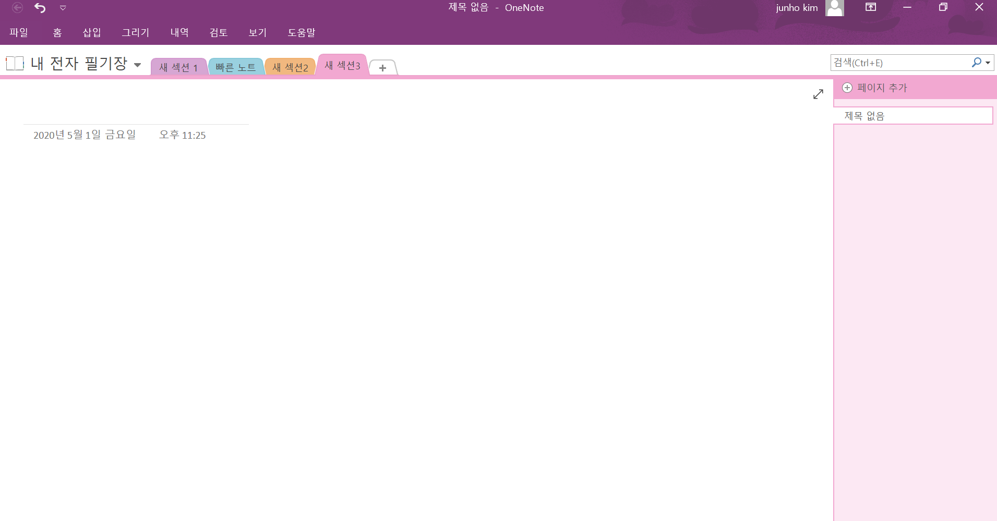Open the search scope dropdown arrow

pyautogui.click(x=988, y=63)
